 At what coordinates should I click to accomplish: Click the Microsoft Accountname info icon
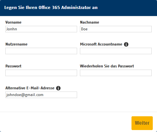tap(126, 44)
